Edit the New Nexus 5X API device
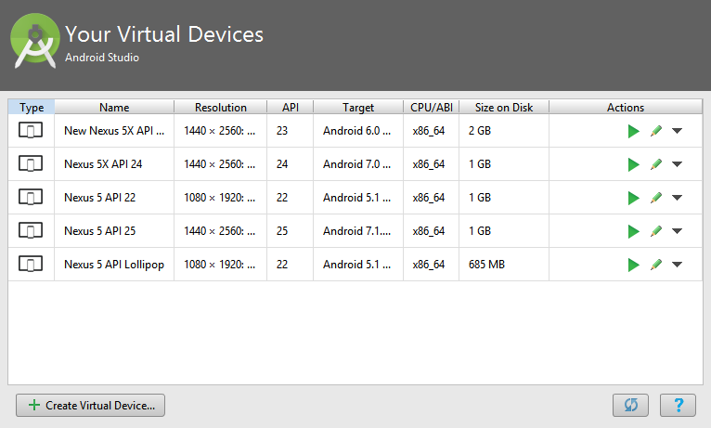 655,131
